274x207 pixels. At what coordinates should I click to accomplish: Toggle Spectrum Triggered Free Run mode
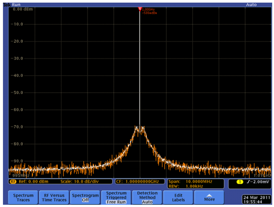coord(116,197)
